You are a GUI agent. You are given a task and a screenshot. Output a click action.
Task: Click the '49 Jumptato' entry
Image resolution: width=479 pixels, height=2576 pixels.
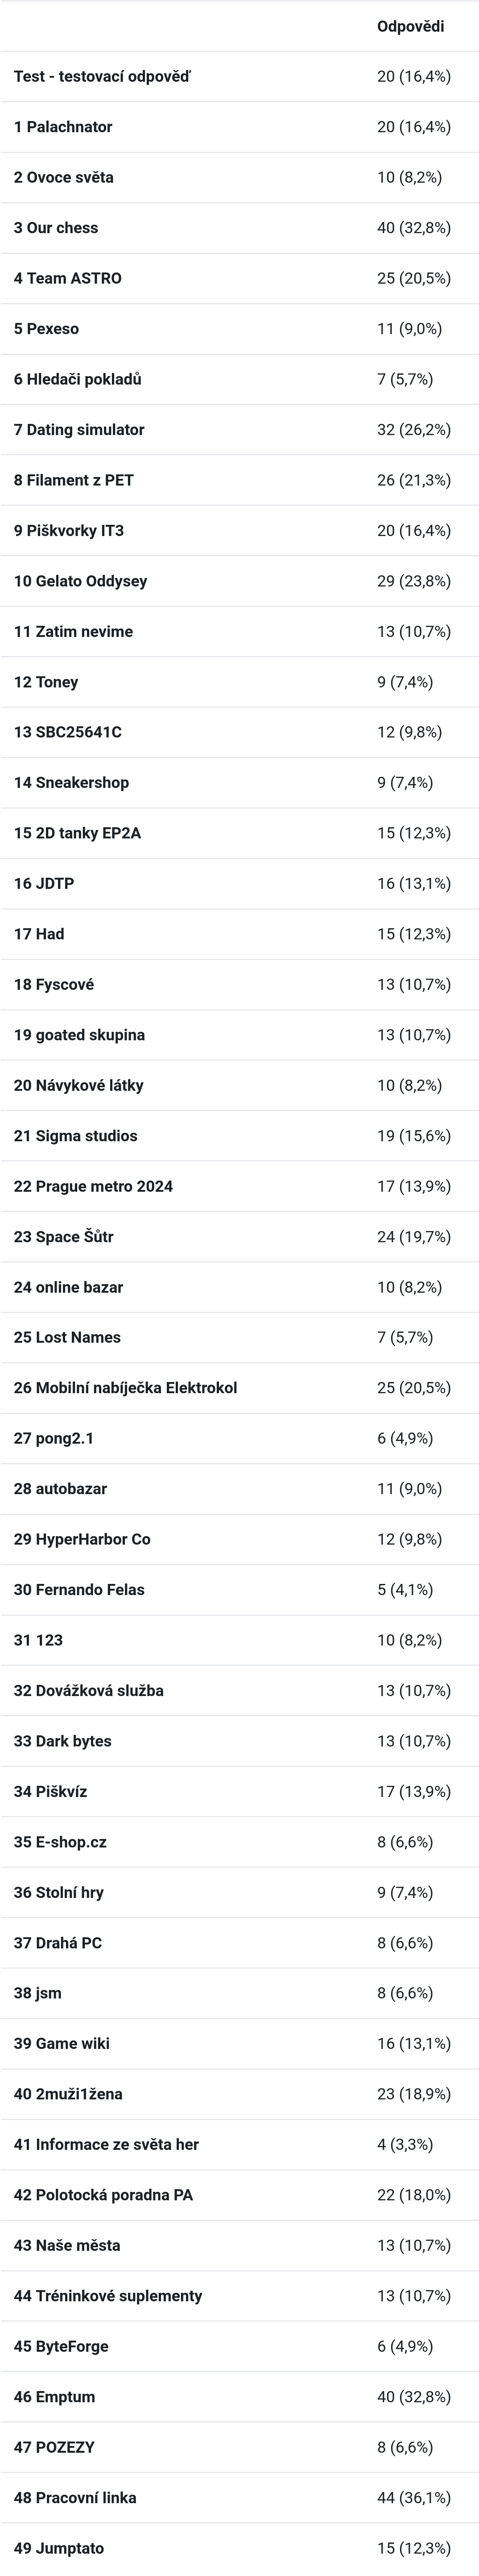click(x=239, y=2547)
